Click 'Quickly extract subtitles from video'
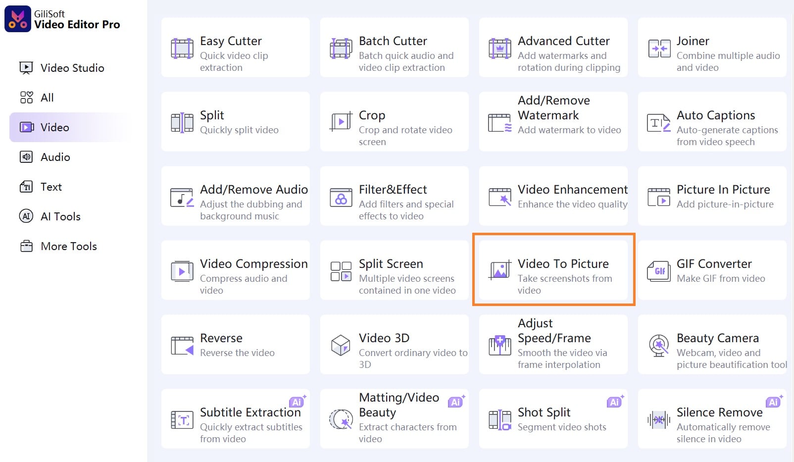The width and height of the screenshot is (794, 462). (251, 433)
